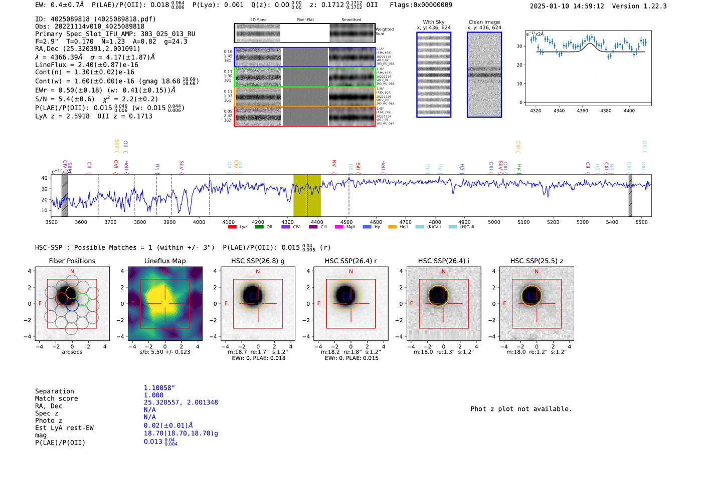The height and width of the screenshot is (477, 702).
Task: Click the Primary Spec_Slot_IFU_AMP line
Action: 115,34
